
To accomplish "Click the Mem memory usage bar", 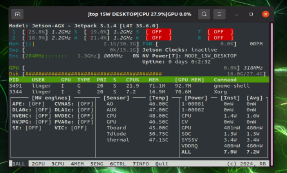I will (81, 44).
